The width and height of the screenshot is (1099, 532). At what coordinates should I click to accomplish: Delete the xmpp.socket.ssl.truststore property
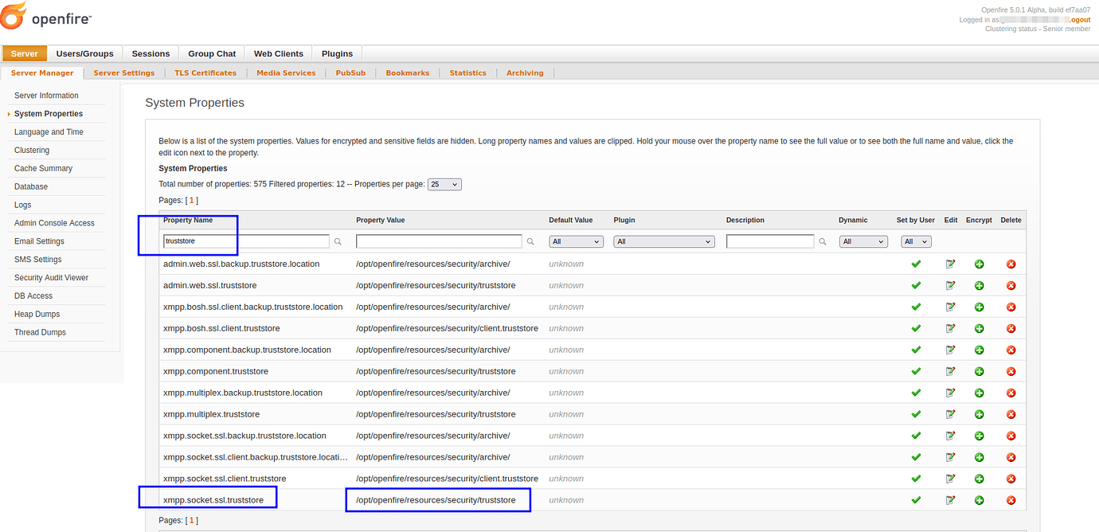(1011, 500)
